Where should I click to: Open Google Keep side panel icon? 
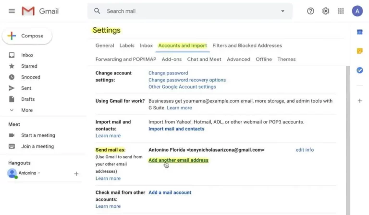pyautogui.click(x=359, y=51)
